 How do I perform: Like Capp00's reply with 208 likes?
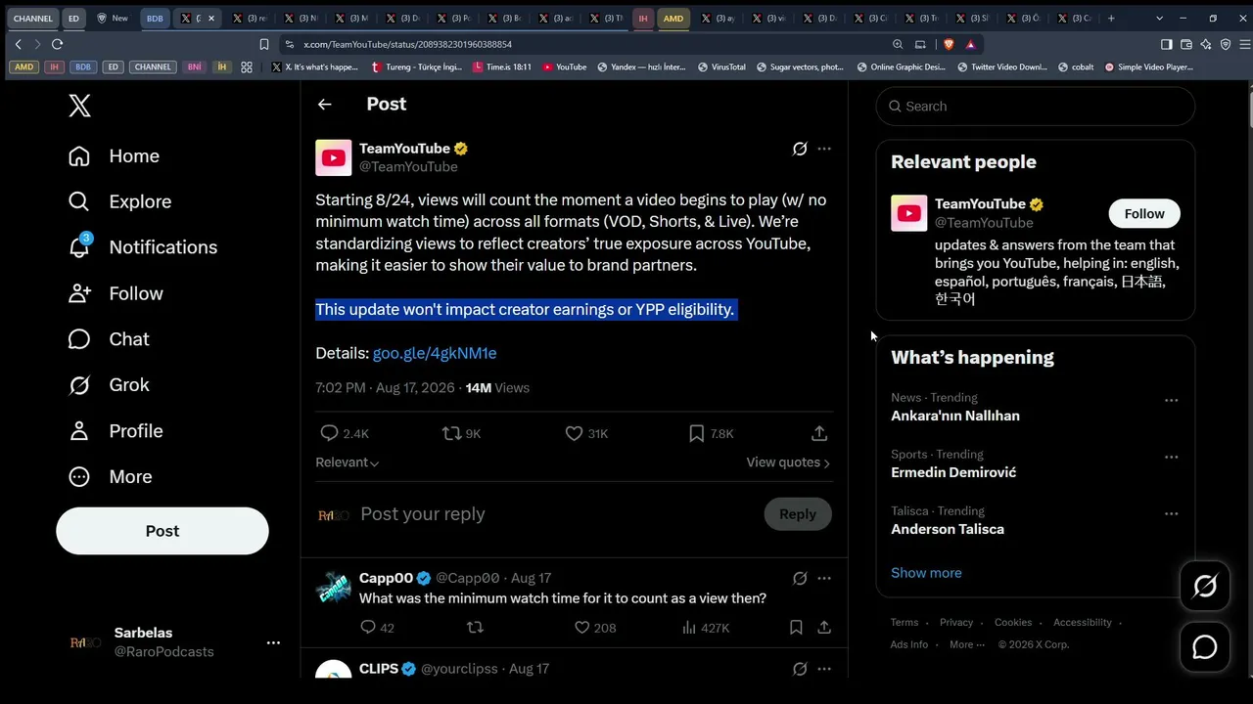coord(595,628)
